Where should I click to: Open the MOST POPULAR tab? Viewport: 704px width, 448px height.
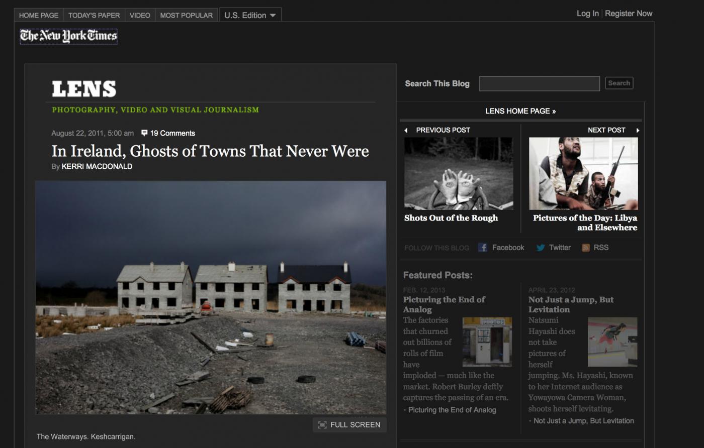point(186,15)
